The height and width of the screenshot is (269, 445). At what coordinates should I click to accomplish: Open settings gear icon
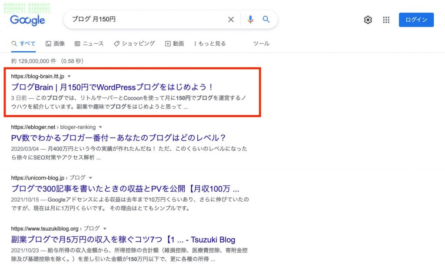tap(368, 20)
